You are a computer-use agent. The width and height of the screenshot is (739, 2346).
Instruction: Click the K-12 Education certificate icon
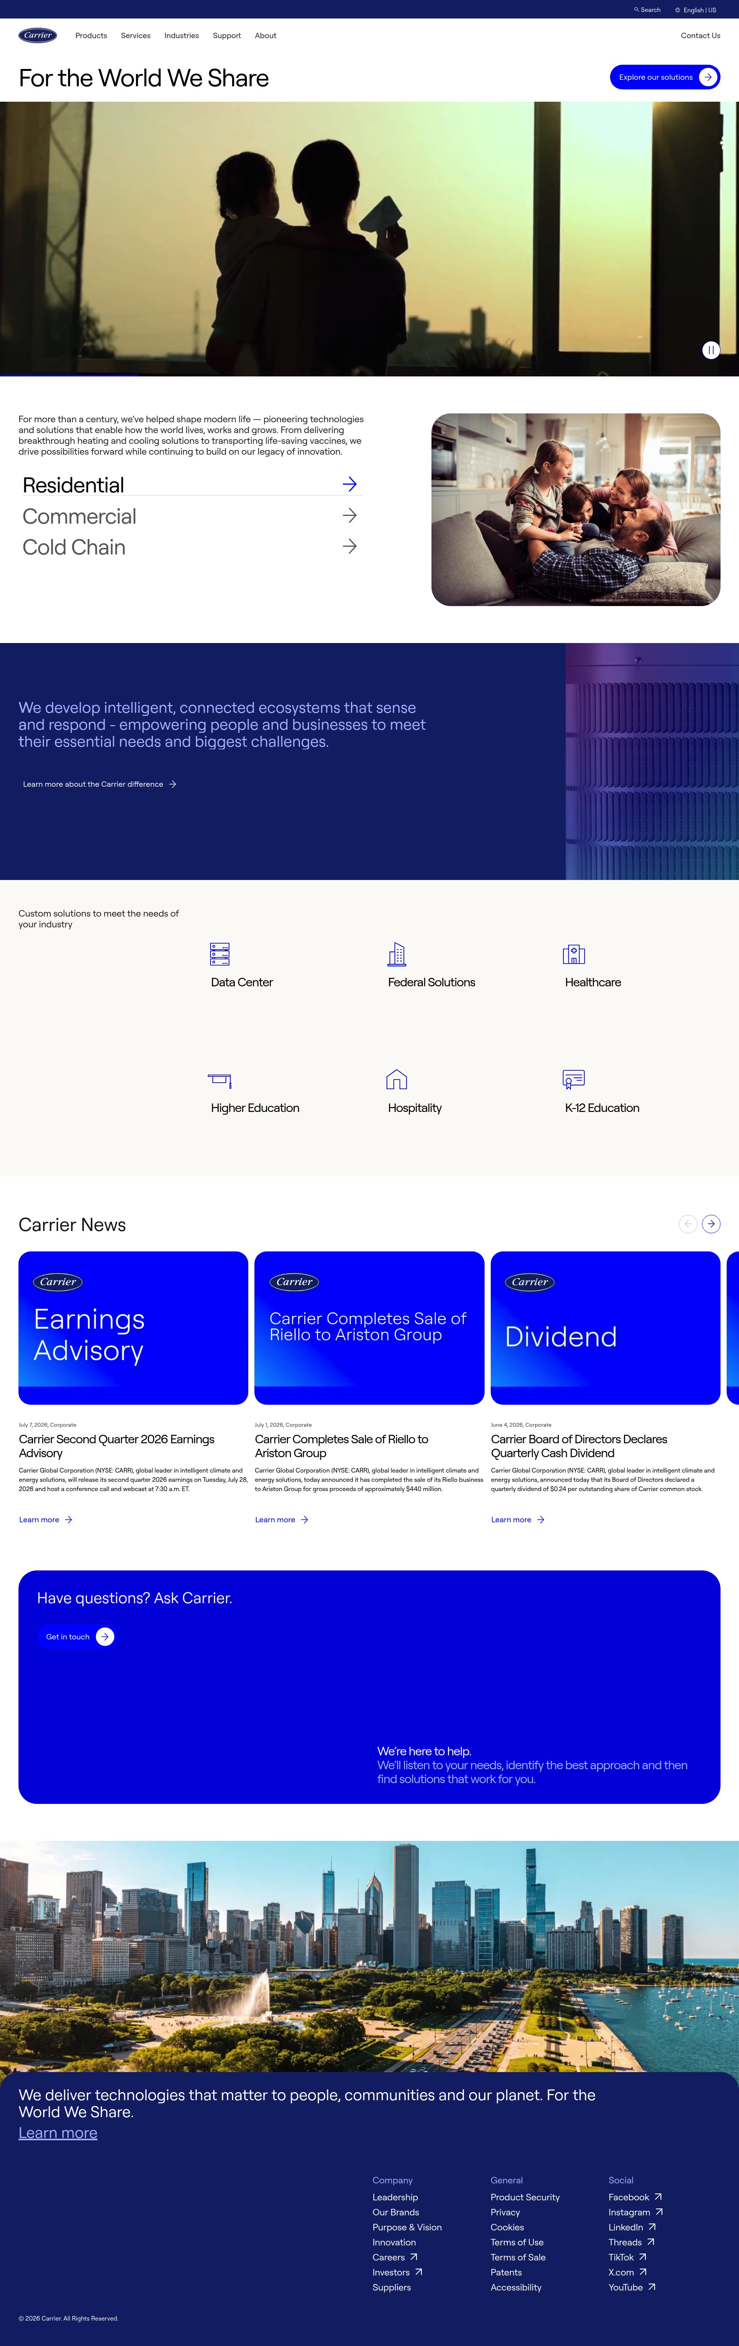pyautogui.click(x=573, y=1079)
